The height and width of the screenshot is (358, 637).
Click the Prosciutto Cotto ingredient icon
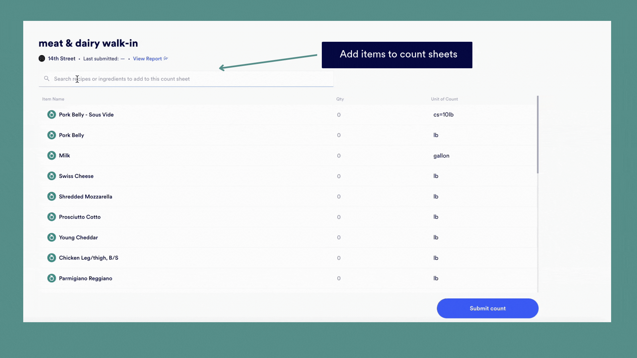click(51, 217)
